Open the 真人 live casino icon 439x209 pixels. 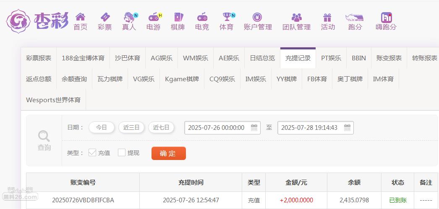(129, 17)
